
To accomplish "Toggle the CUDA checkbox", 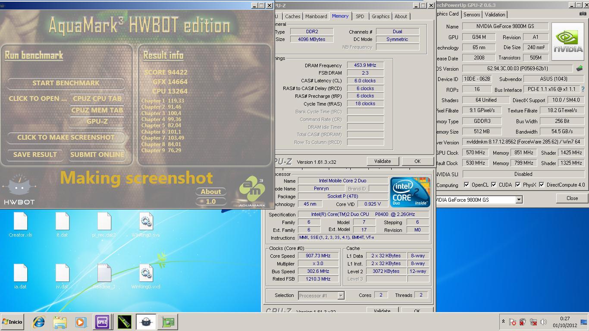I will point(494,185).
